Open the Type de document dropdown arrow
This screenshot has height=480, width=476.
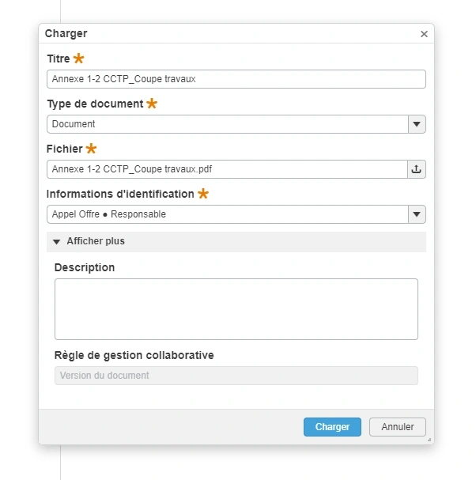click(417, 124)
